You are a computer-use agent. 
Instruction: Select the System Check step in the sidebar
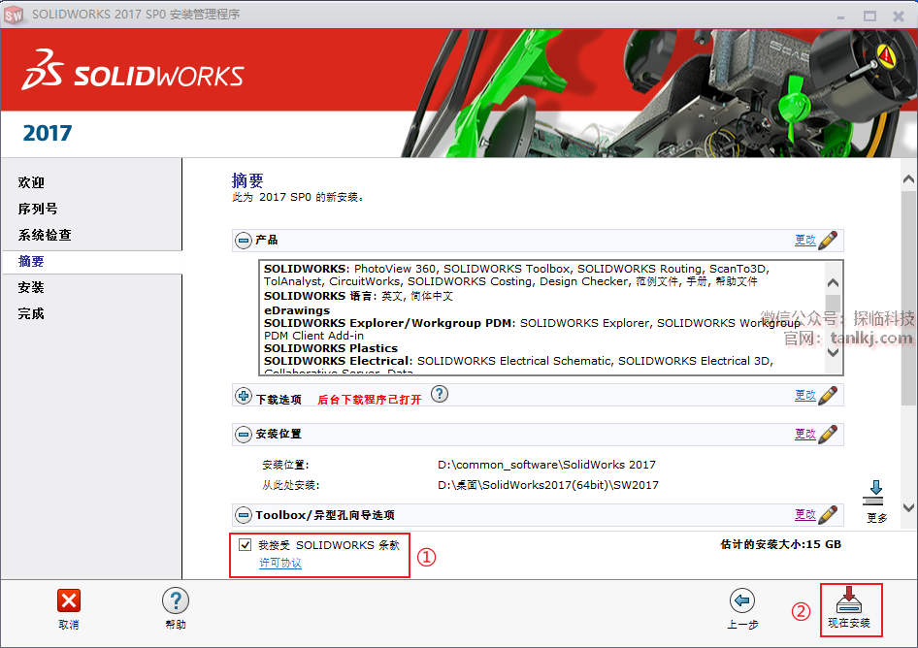(x=45, y=235)
